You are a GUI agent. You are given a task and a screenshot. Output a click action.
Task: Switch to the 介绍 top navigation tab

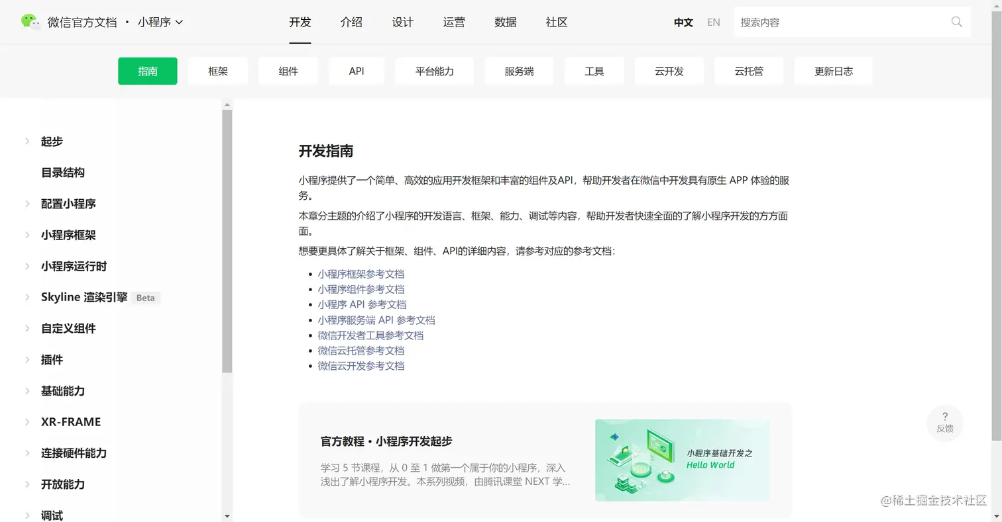351,22
